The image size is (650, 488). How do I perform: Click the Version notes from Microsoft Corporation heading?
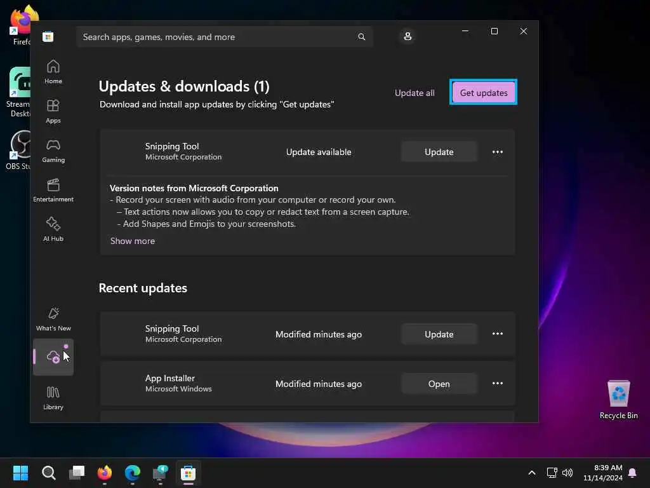194,188
